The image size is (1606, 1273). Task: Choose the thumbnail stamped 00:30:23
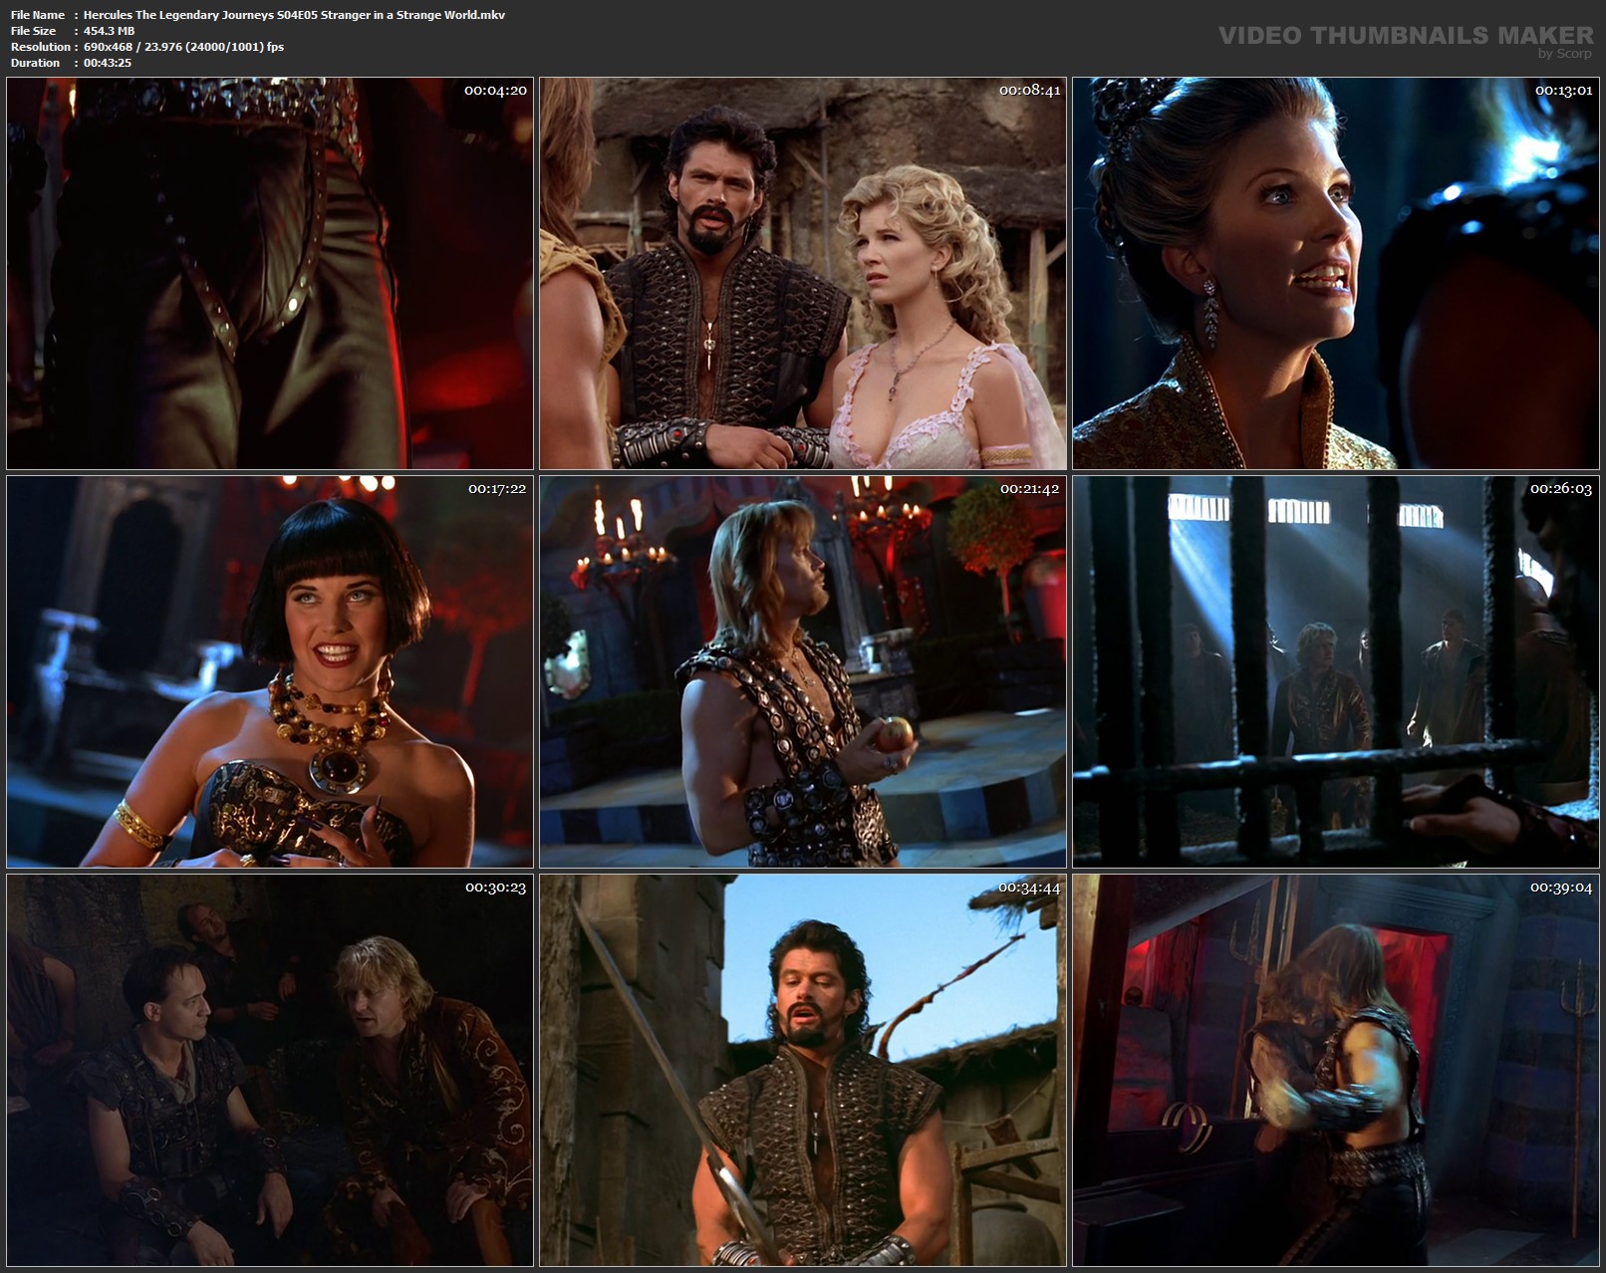(270, 1070)
